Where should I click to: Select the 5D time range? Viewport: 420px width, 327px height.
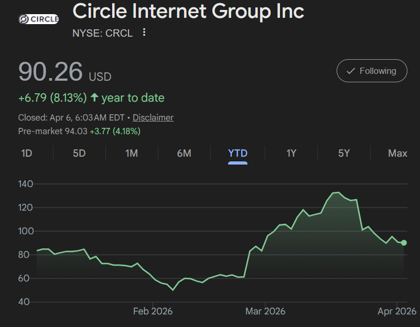[79, 153]
